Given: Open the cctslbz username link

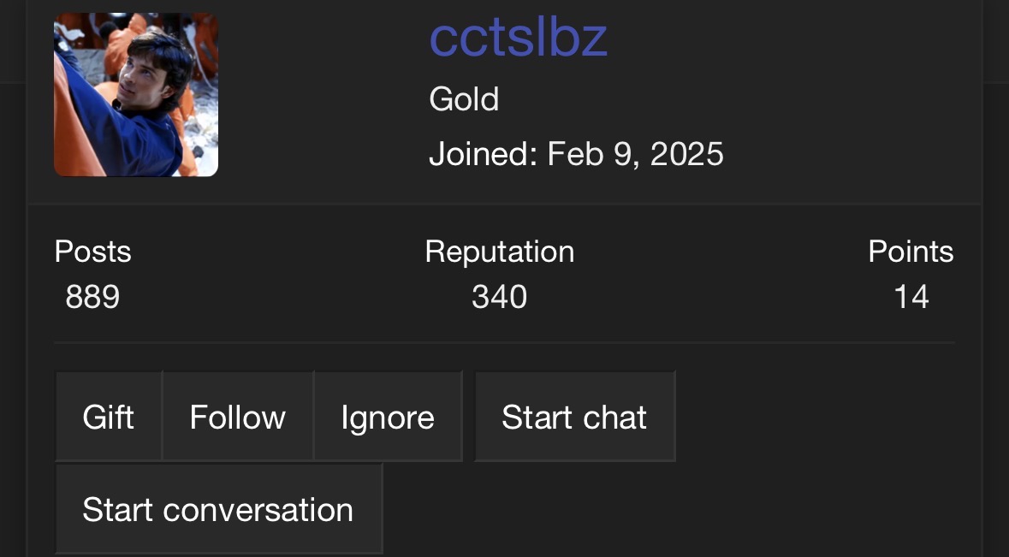Looking at the screenshot, I should [518, 38].
